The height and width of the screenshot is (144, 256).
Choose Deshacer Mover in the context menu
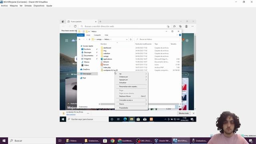coord(132,96)
